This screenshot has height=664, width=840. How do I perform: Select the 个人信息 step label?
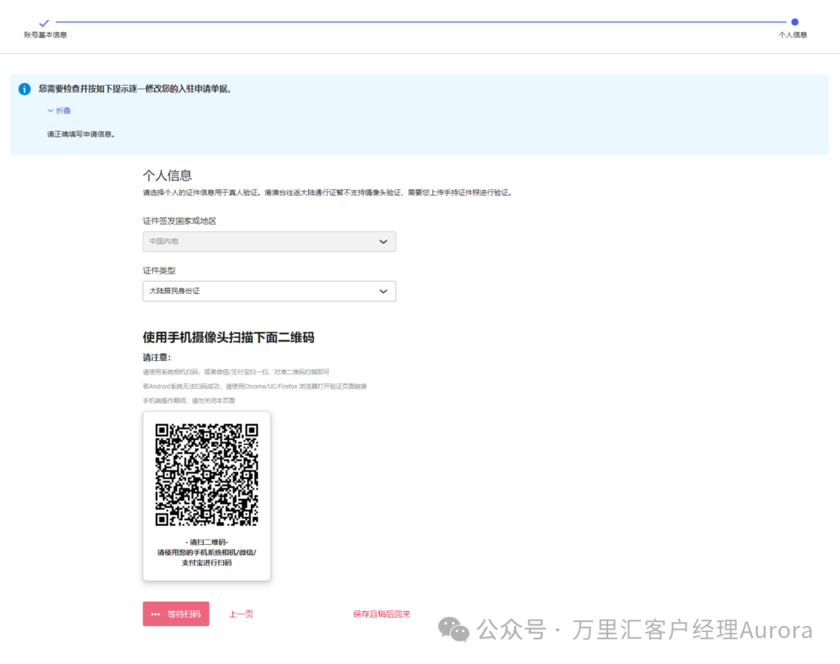(794, 35)
